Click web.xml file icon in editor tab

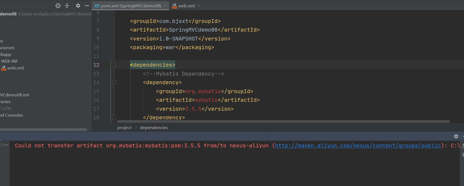pyautogui.click(x=174, y=6)
